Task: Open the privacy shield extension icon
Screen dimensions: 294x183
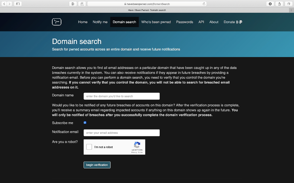Action: [82, 4]
